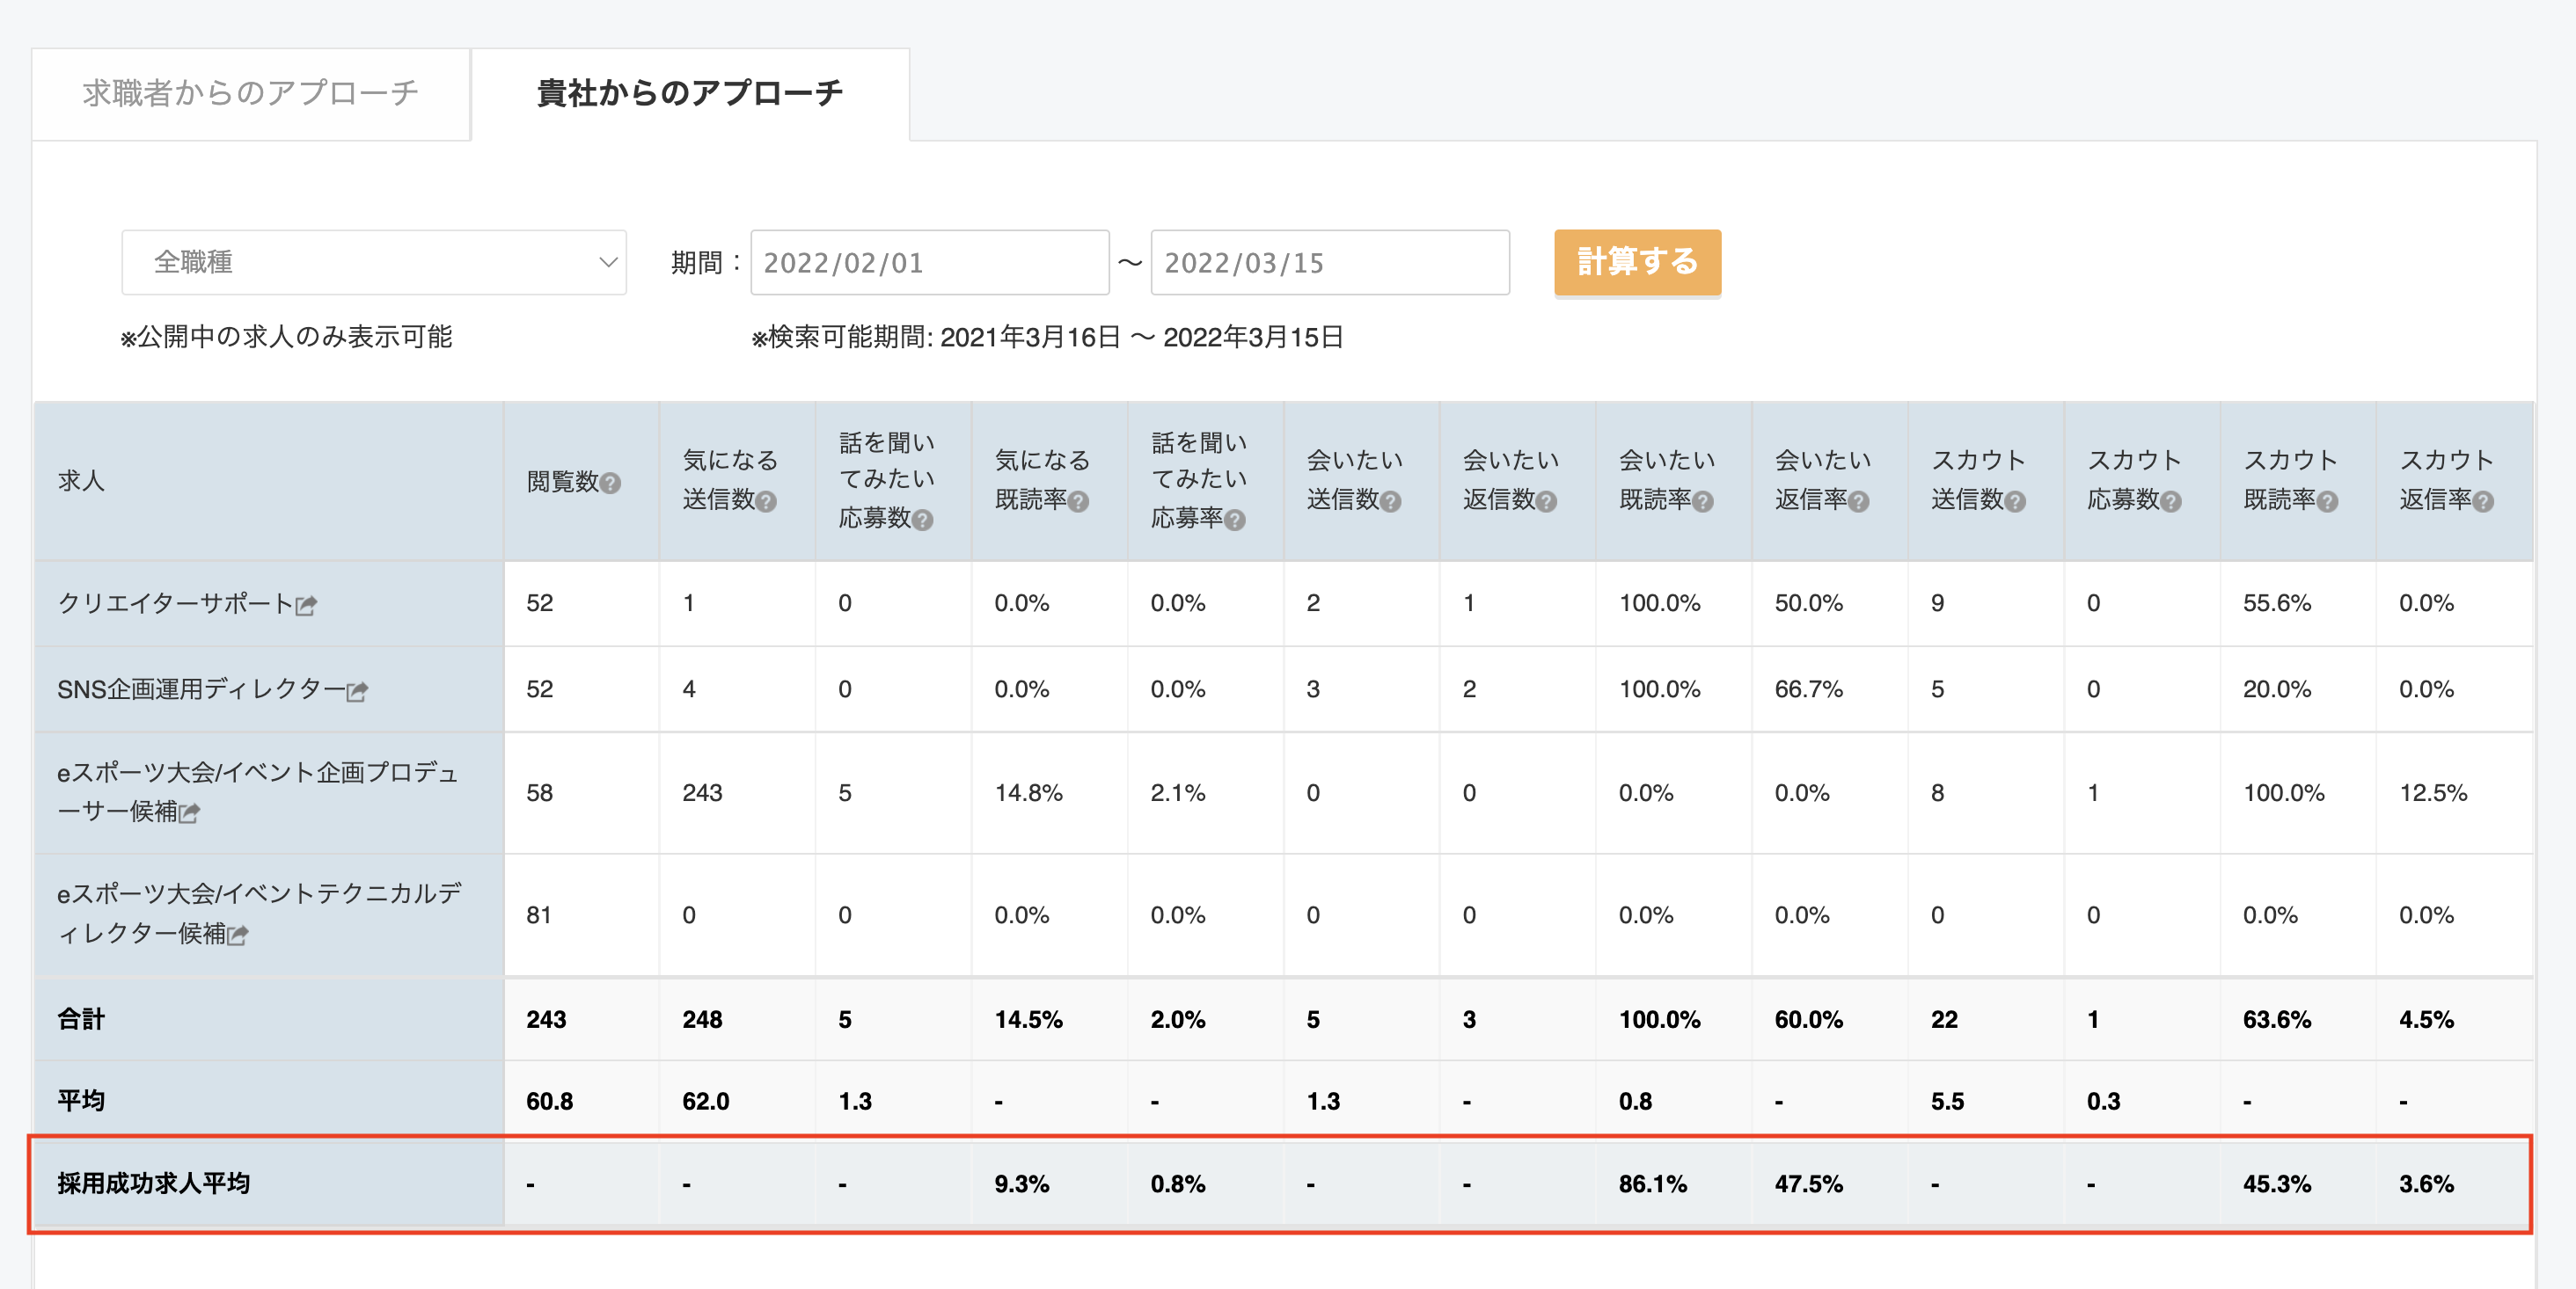Click the 採用成功求人平均 row label
This screenshot has width=2576, height=1289.
pyautogui.click(x=153, y=1184)
